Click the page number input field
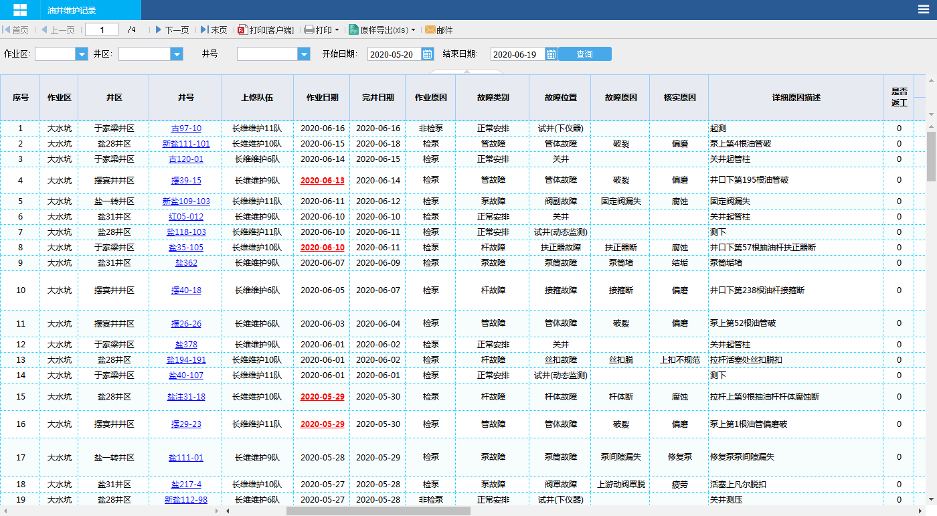 point(101,30)
